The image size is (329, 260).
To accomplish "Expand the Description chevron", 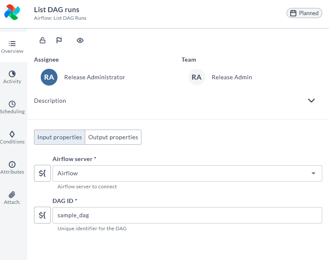I will (x=311, y=101).
